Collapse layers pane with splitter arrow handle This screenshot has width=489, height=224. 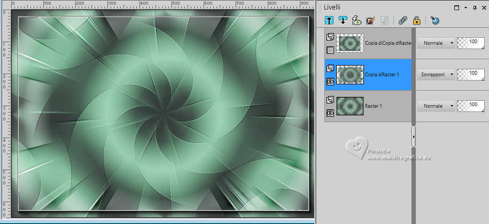tap(414, 137)
